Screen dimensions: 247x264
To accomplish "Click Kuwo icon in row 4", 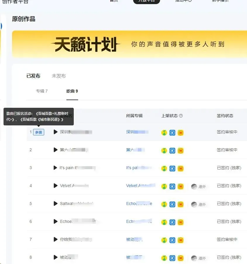I will point(181,186).
